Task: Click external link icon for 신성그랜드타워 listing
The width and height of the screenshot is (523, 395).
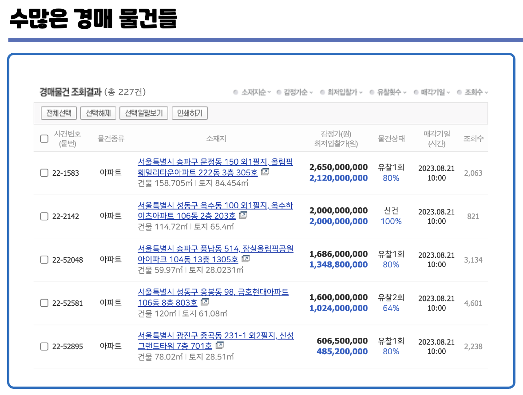Action: pos(219,346)
